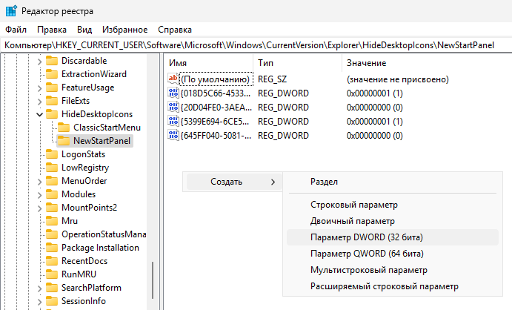Expand the FileExts tree node
Viewport: 512px width, 310px height.
(39, 101)
